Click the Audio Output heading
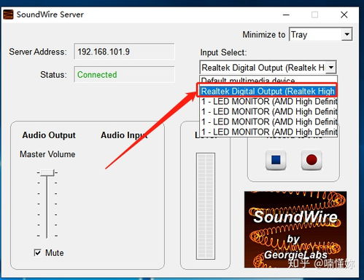 click(49, 135)
